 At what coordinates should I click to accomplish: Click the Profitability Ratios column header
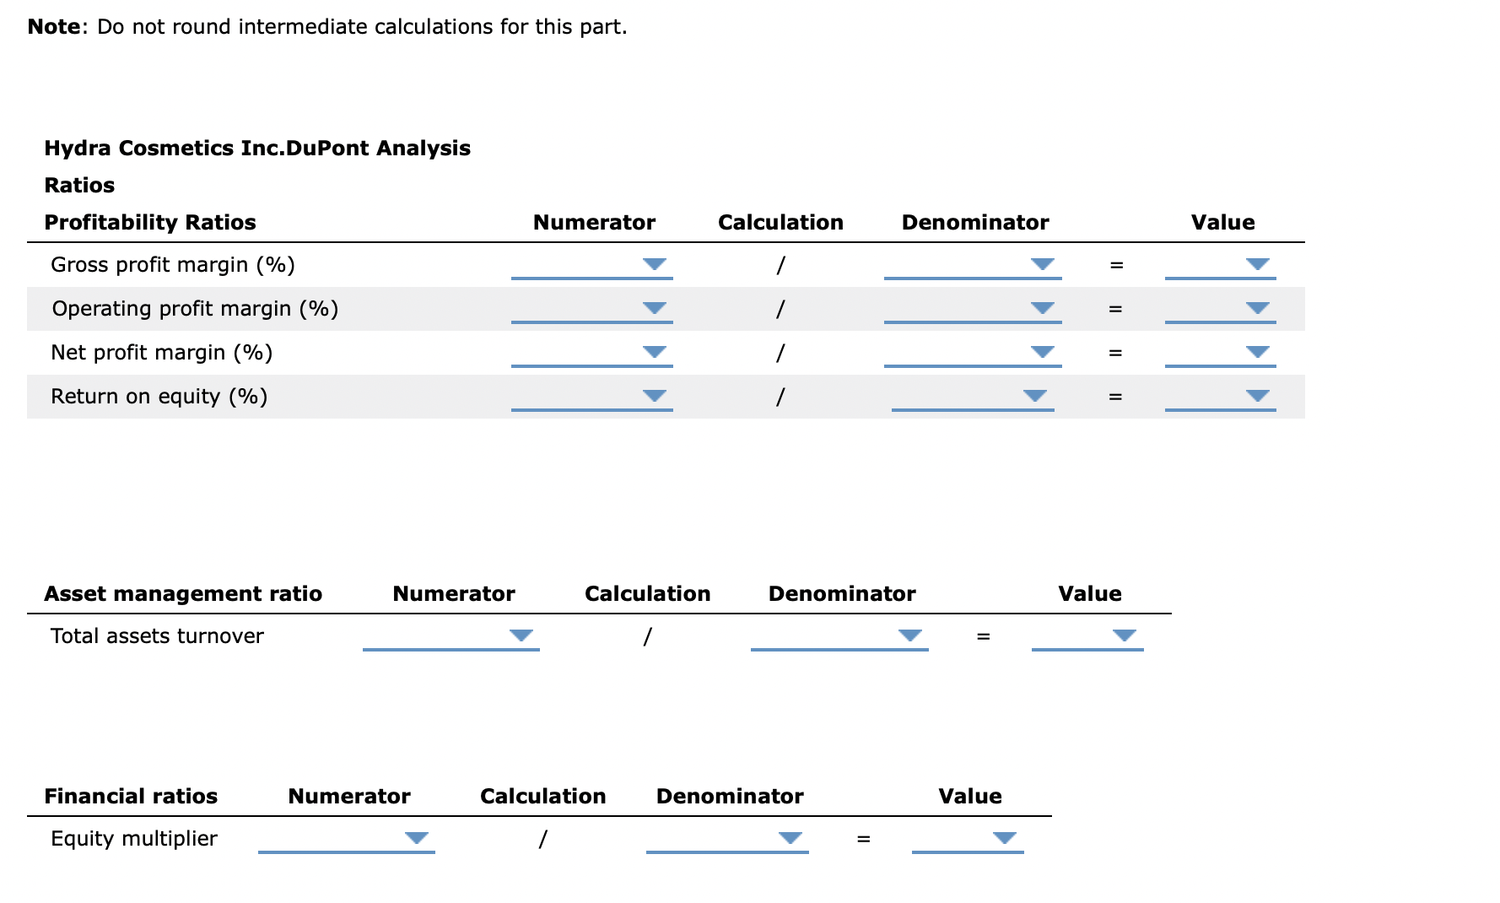click(150, 222)
